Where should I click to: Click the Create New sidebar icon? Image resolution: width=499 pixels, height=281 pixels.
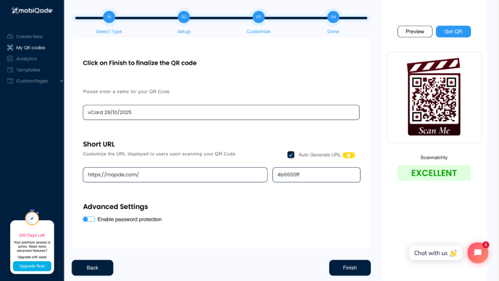click(10, 37)
